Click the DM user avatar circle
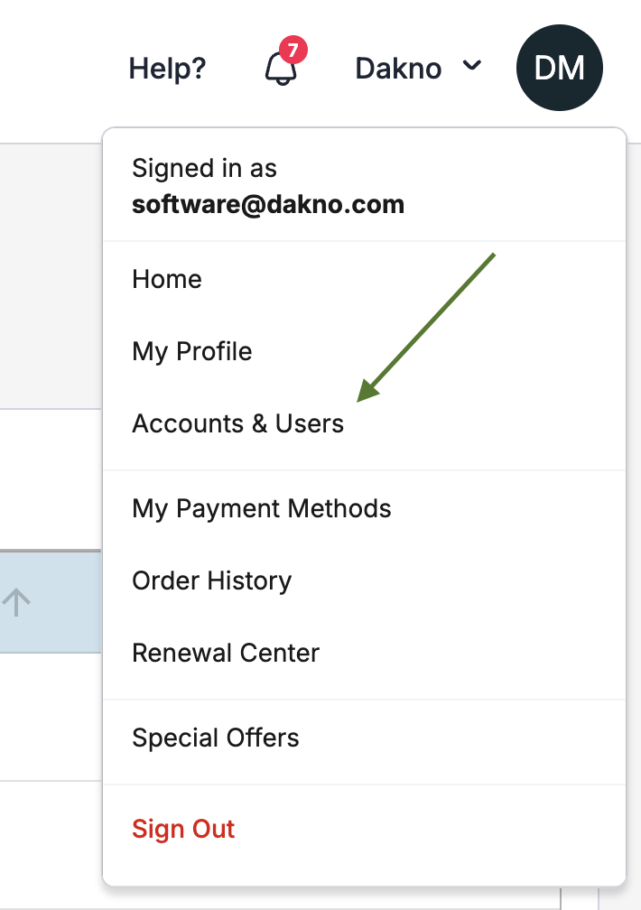The image size is (641, 910). coord(559,68)
